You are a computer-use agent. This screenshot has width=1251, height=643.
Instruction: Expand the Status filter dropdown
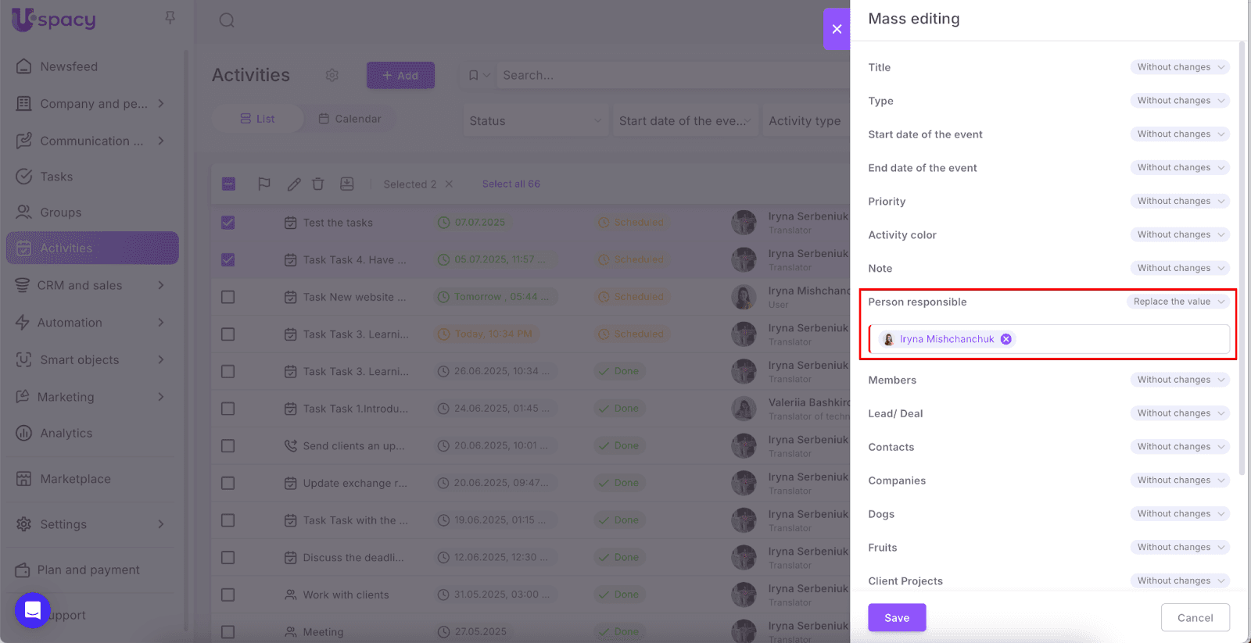(535, 121)
